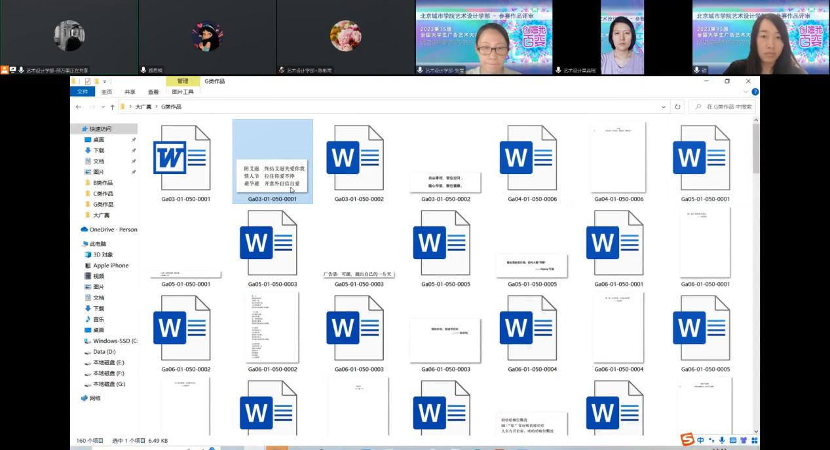Open recent locations dropdown arrow
Screen dimensions: 830x450
(103, 107)
